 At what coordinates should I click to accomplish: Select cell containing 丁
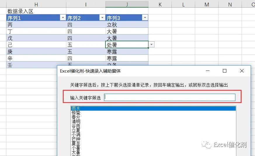36,31
